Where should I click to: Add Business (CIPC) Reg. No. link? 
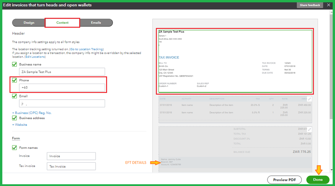[32, 113]
